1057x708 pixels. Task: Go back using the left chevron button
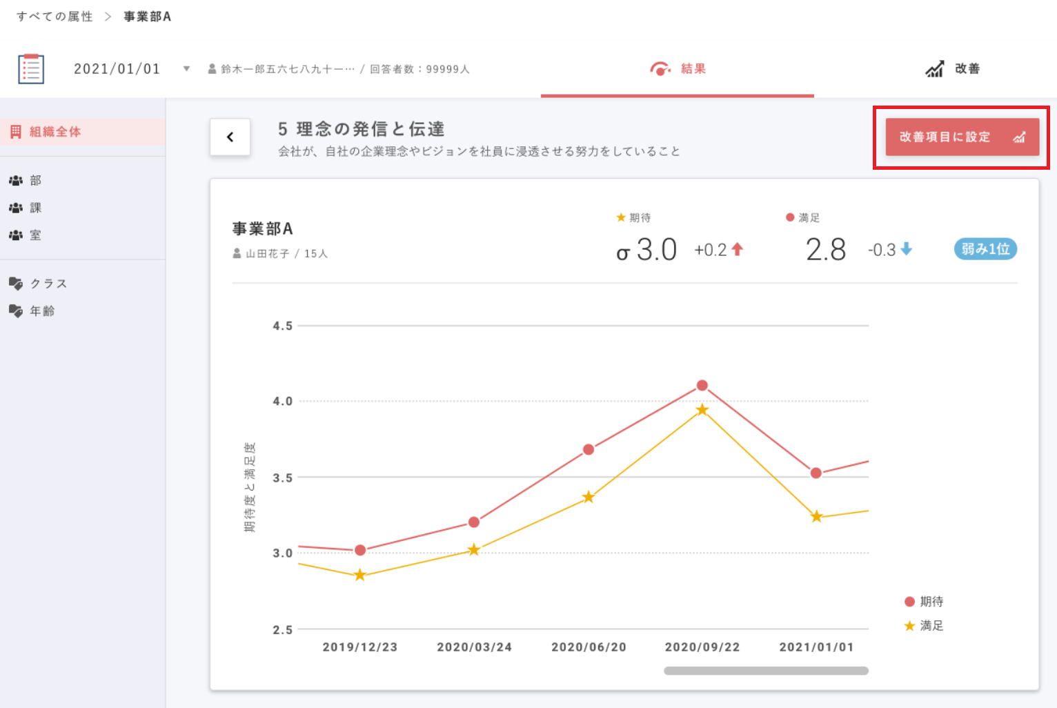click(230, 137)
